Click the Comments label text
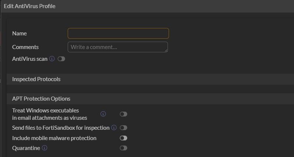This screenshot has height=157, width=294. pos(25,47)
